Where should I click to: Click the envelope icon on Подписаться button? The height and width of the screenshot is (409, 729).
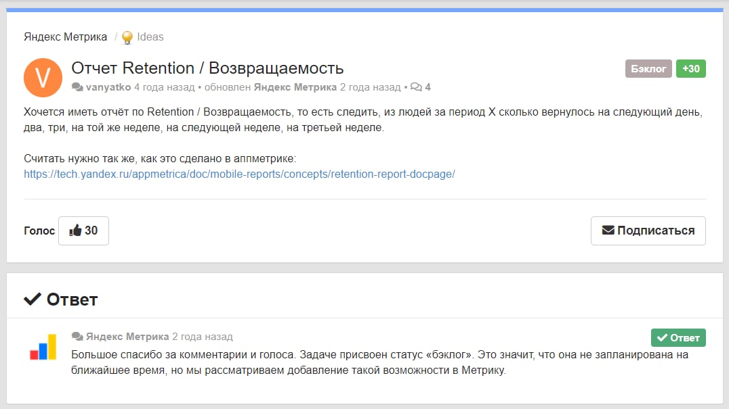click(x=608, y=230)
